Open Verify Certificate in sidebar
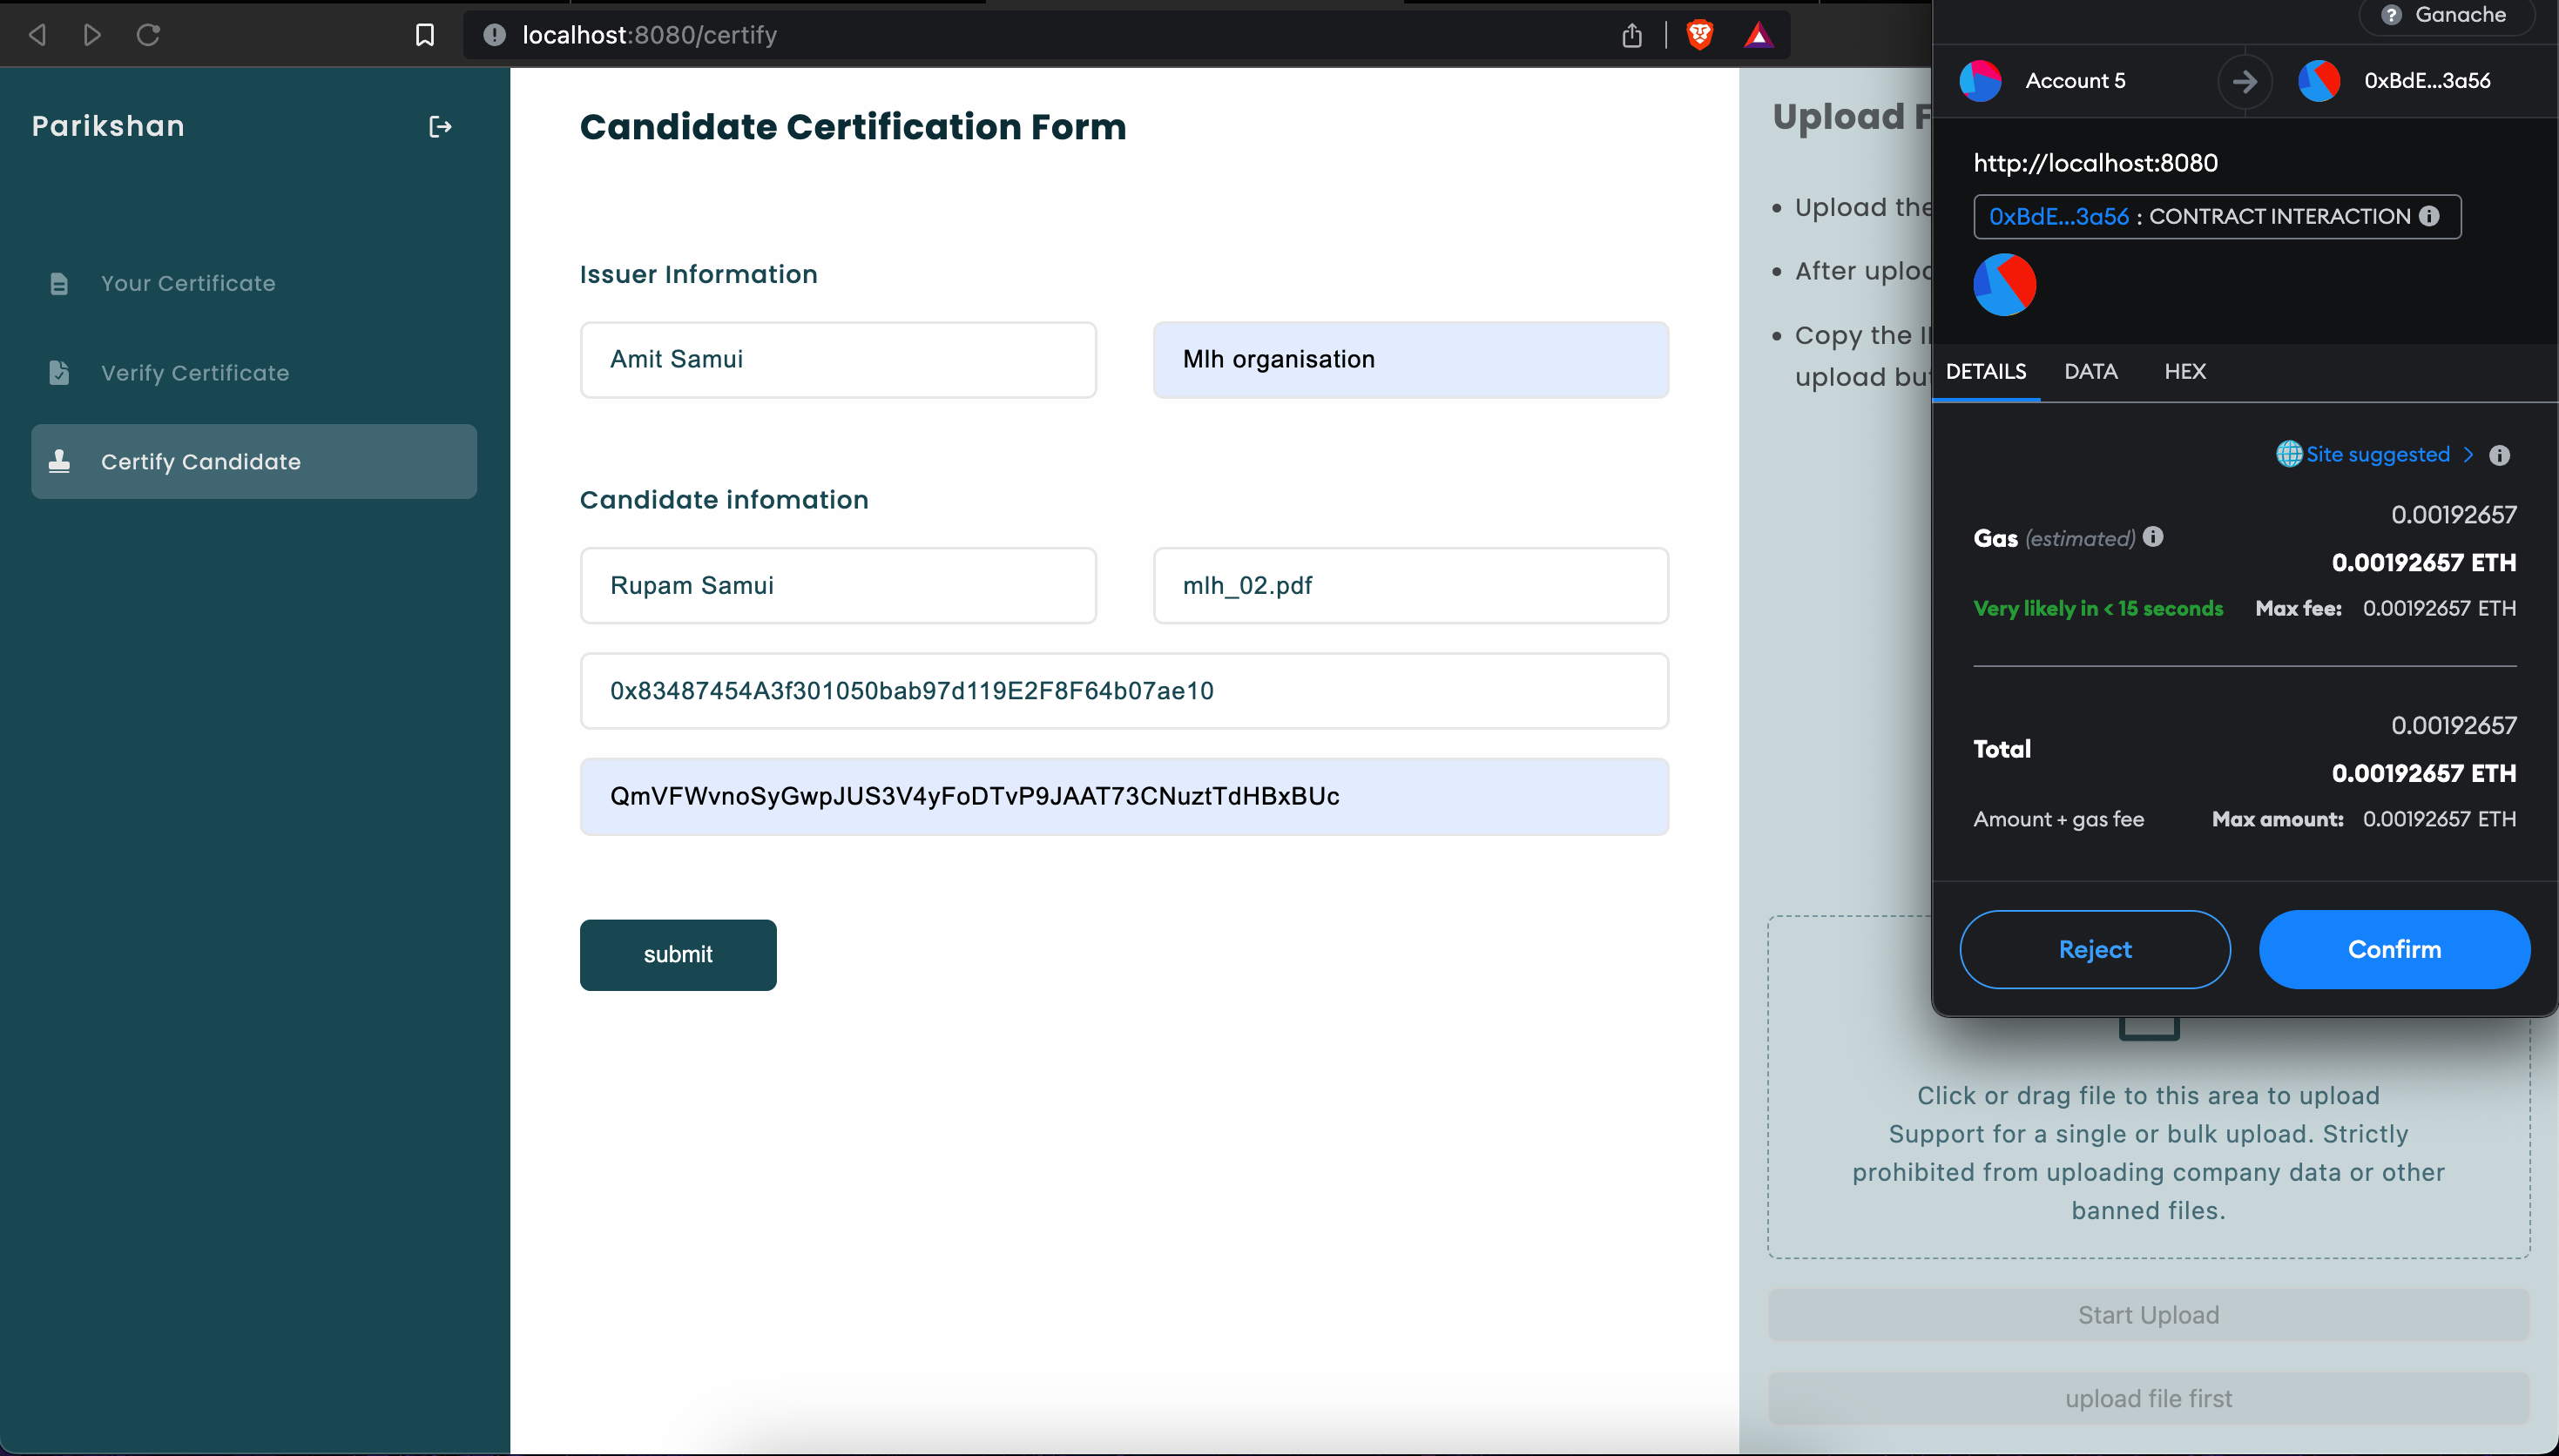 tap(194, 373)
